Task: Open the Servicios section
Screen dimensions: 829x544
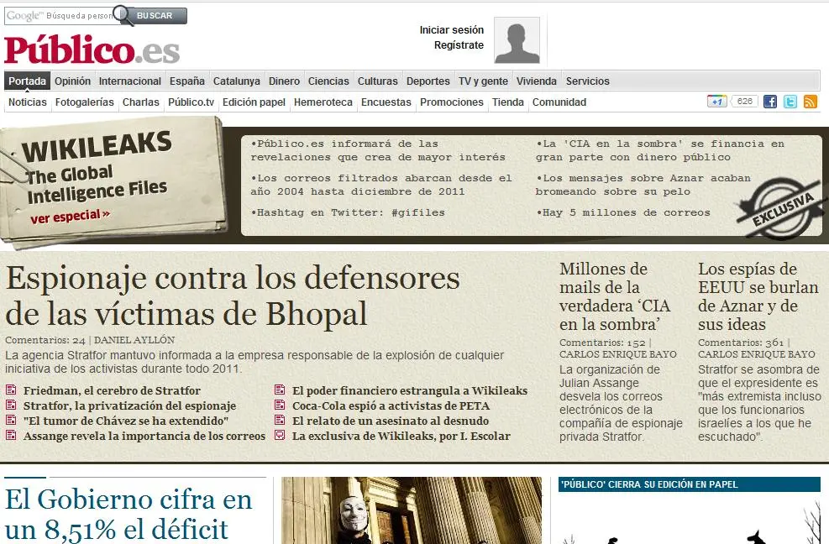Action: tap(587, 81)
